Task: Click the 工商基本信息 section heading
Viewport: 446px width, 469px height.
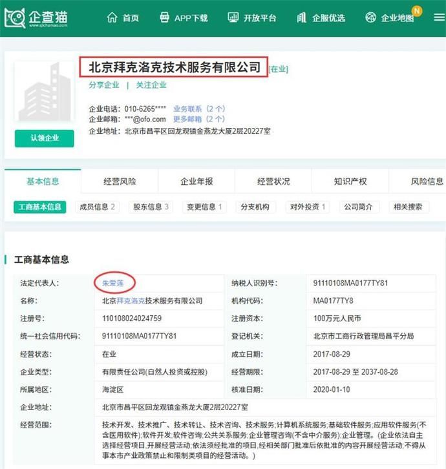Action: (41, 259)
